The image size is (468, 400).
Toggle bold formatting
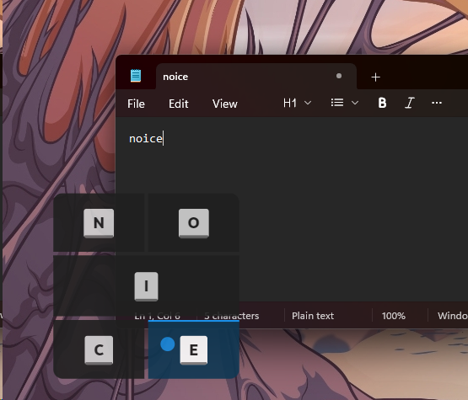[x=382, y=103]
